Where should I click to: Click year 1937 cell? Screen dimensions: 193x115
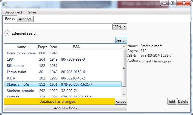53,66
